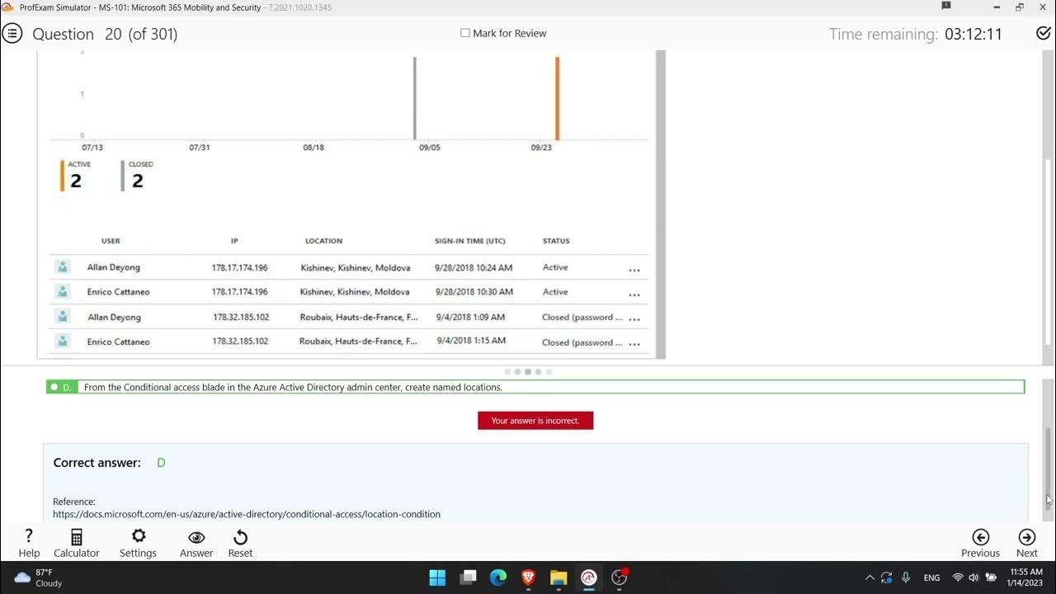Click the gray 09/05 chart bar
Screen dimensions: 1056x594
[415, 98]
